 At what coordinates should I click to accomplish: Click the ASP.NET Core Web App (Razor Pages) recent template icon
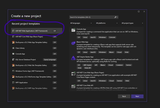point(13,37)
